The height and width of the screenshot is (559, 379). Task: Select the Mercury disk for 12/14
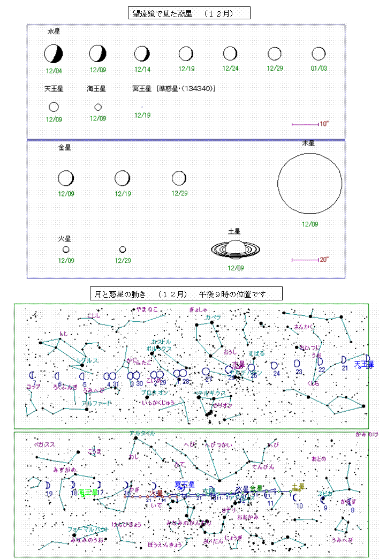point(142,54)
